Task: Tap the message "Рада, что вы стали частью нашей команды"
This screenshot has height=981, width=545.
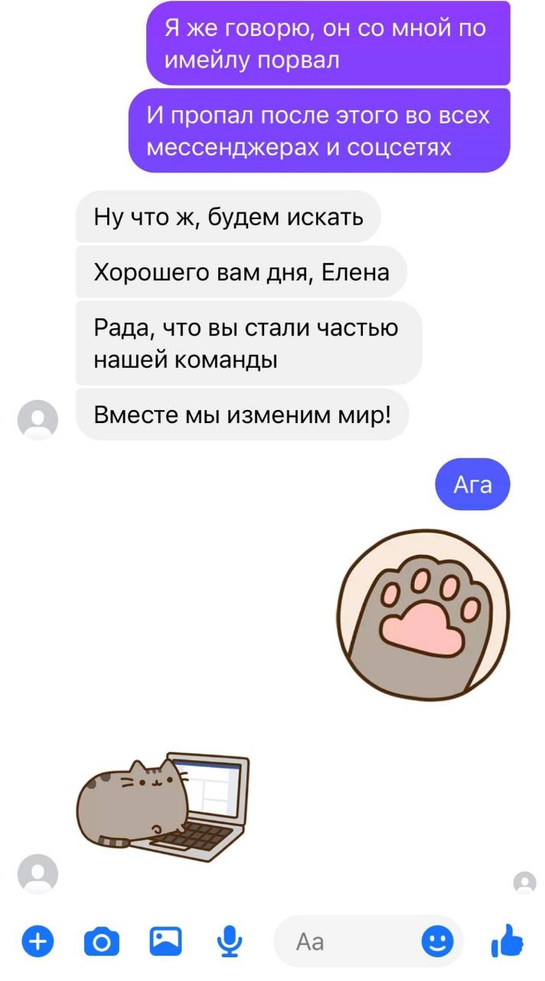Action: tap(249, 343)
